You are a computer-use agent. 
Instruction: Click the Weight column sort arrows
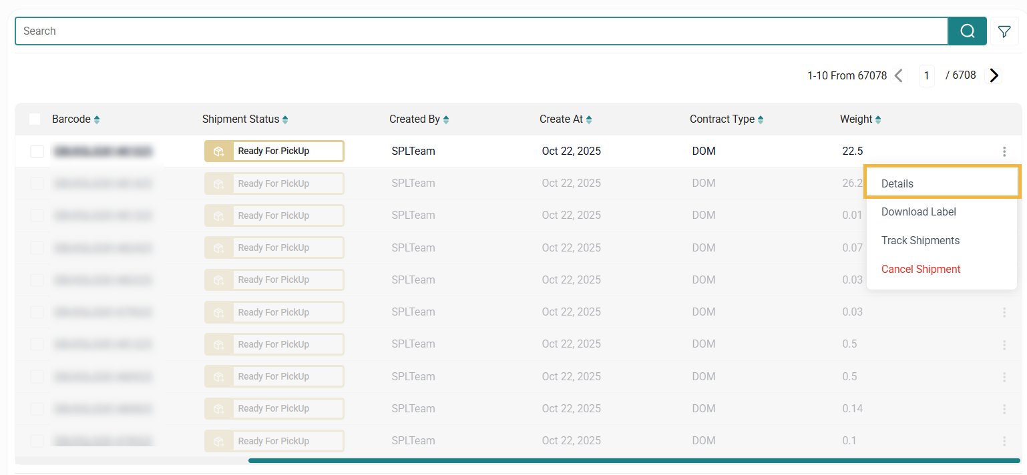tap(878, 119)
